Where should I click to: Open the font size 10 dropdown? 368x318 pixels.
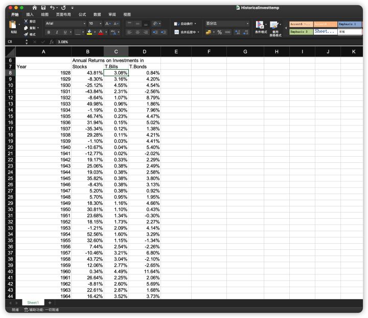tap(101, 24)
